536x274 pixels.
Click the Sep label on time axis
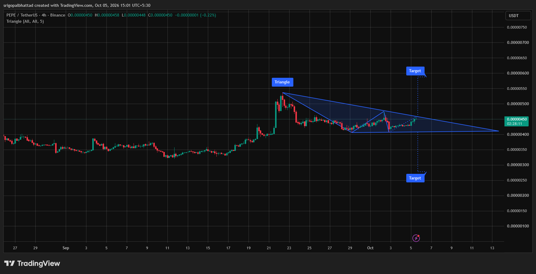(66, 248)
